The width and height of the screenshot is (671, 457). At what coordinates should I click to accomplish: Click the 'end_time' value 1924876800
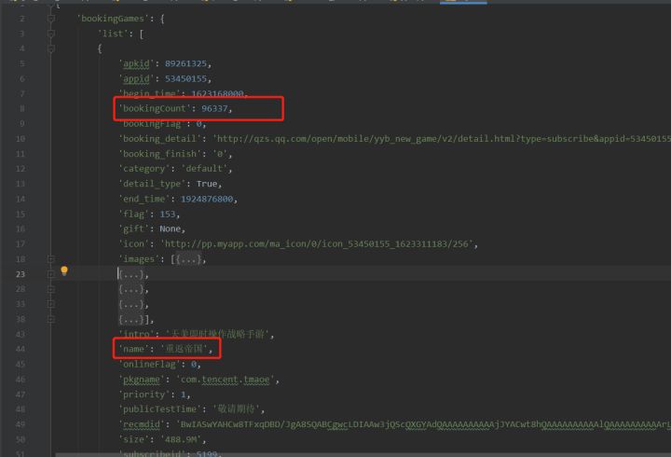point(207,200)
